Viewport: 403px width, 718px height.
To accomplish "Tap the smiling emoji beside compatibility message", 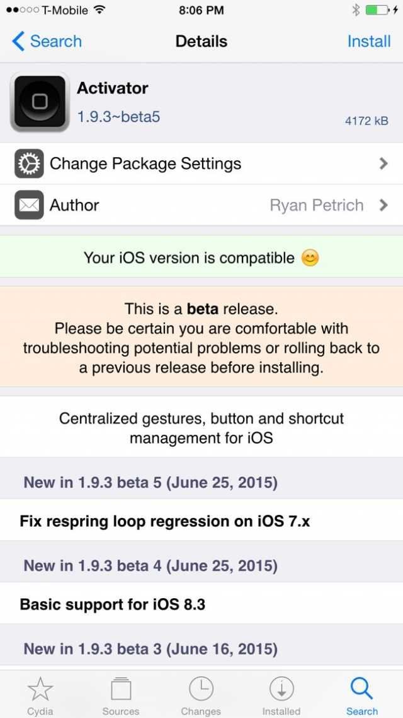I will click(x=310, y=257).
